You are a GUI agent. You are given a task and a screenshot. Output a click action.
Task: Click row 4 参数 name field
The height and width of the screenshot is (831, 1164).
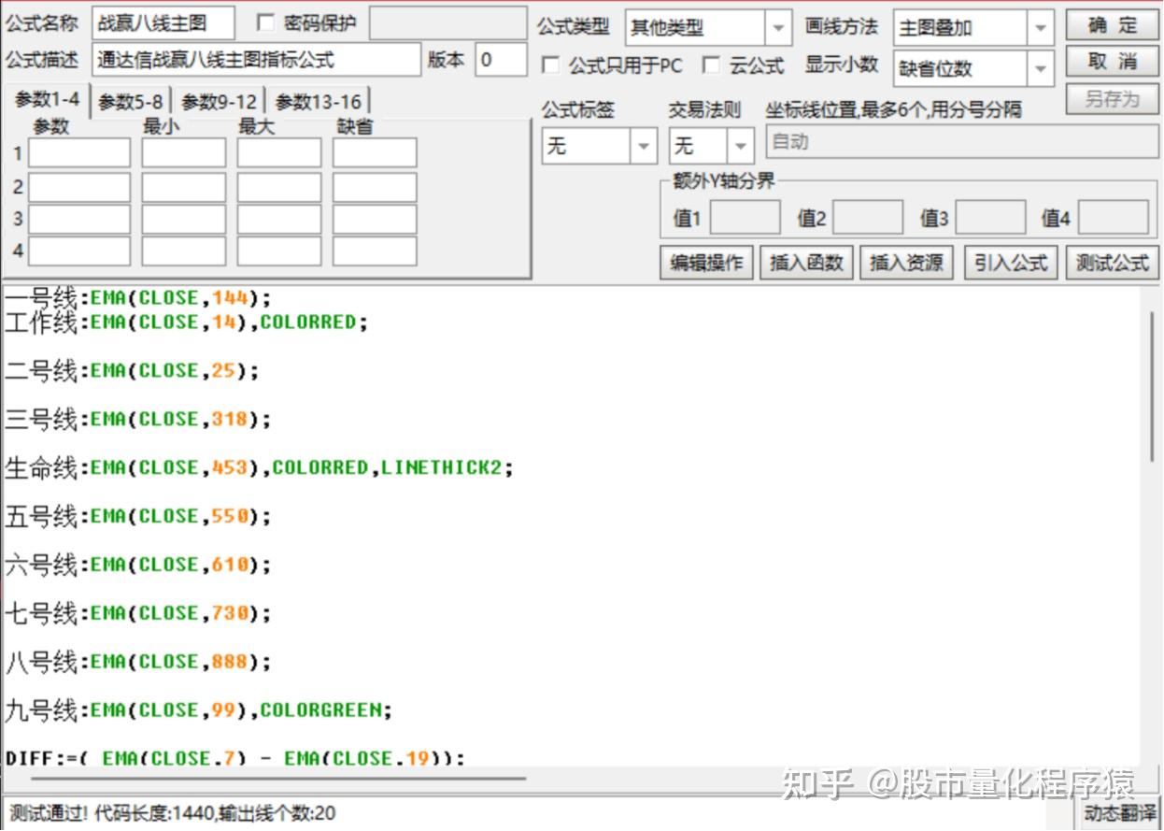[x=79, y=251]
